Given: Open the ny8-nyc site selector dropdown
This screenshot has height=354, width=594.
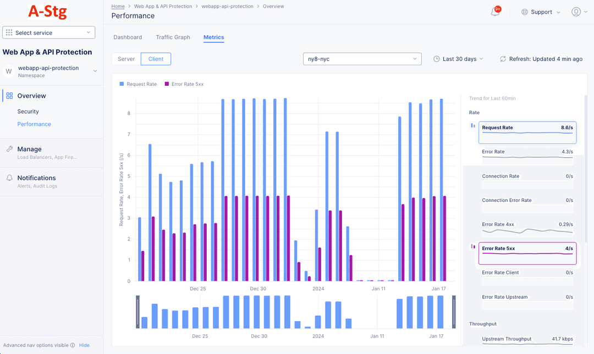Looking at the screenshot, I should pyautogui.click(x=362, y=59).
